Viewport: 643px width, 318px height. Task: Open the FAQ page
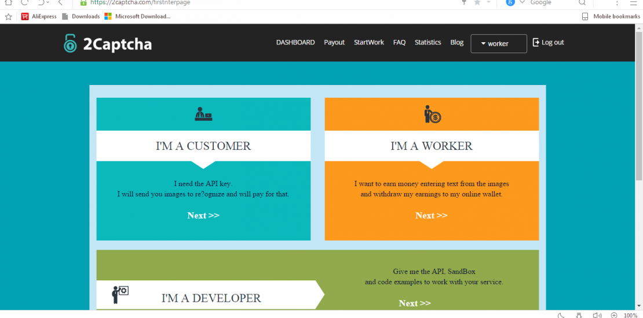click(x=399, y=42)
